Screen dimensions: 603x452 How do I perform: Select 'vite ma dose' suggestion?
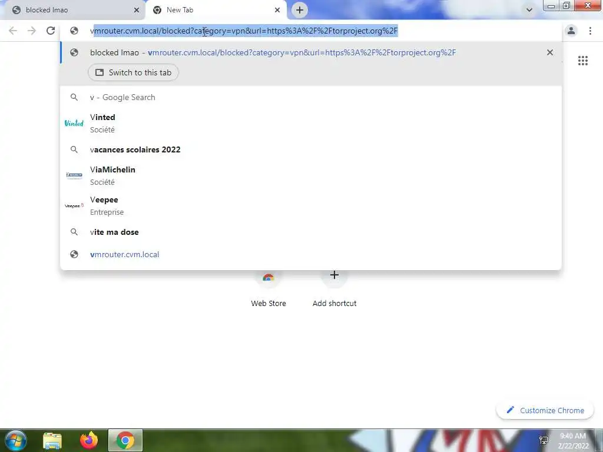[x=311, y=232]
